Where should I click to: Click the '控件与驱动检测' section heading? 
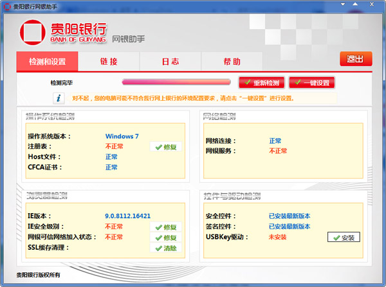[x=232, y=196]
